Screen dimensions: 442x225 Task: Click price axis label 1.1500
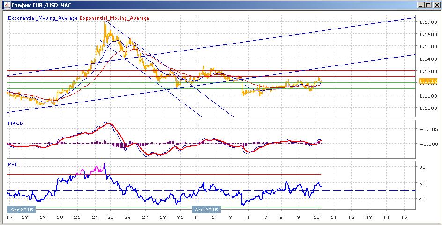[x=428, y=46]
